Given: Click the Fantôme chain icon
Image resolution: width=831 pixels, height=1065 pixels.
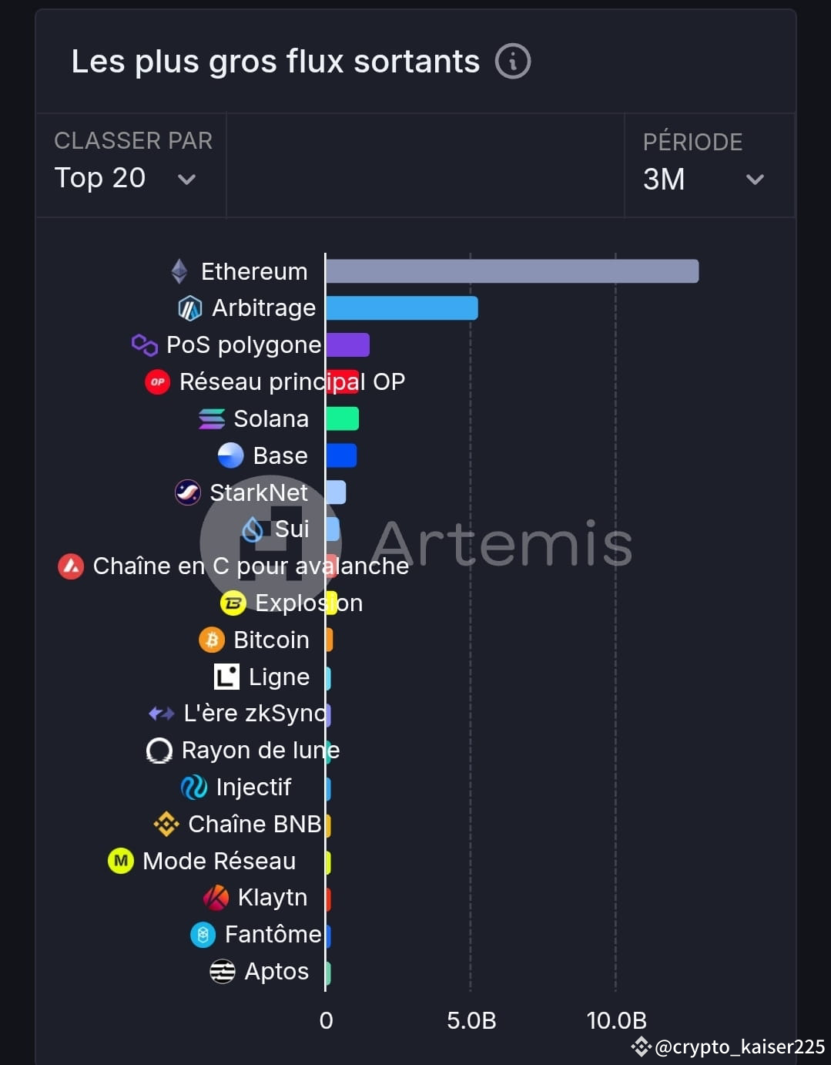Looking at the screenshot, I should point(203,935).
